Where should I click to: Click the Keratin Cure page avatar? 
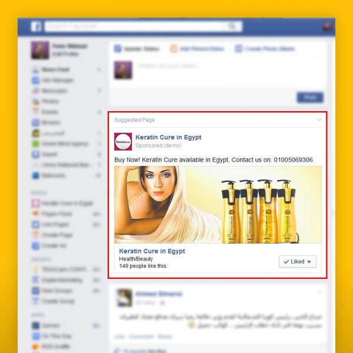click(x=123, y=142)
